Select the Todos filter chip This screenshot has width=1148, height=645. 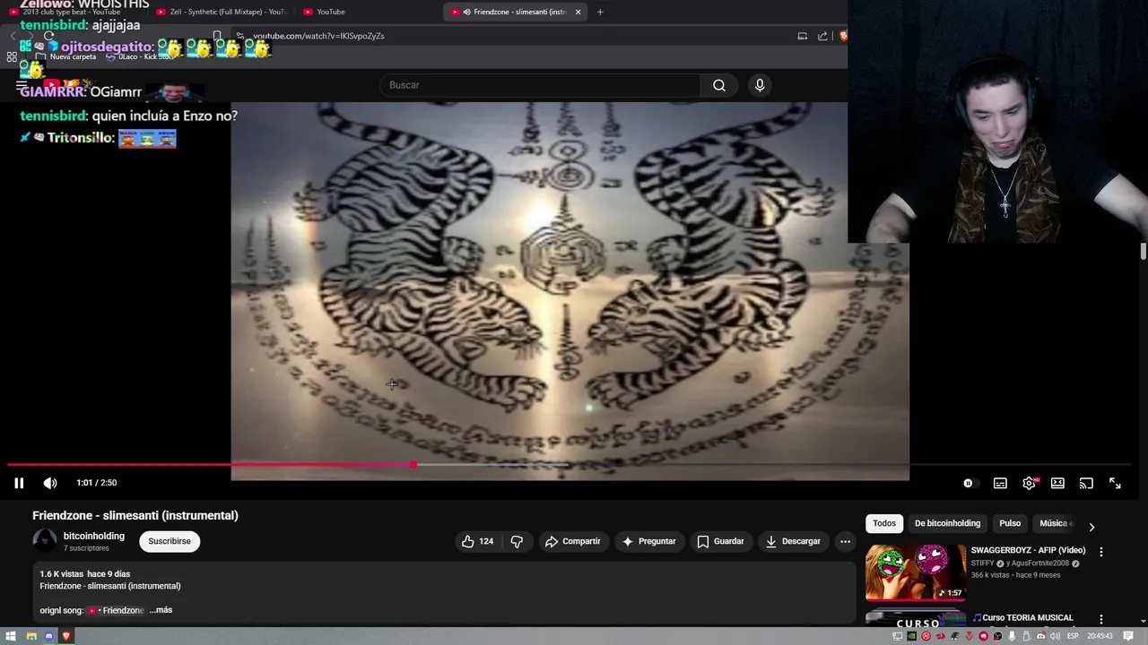[884, 523]
